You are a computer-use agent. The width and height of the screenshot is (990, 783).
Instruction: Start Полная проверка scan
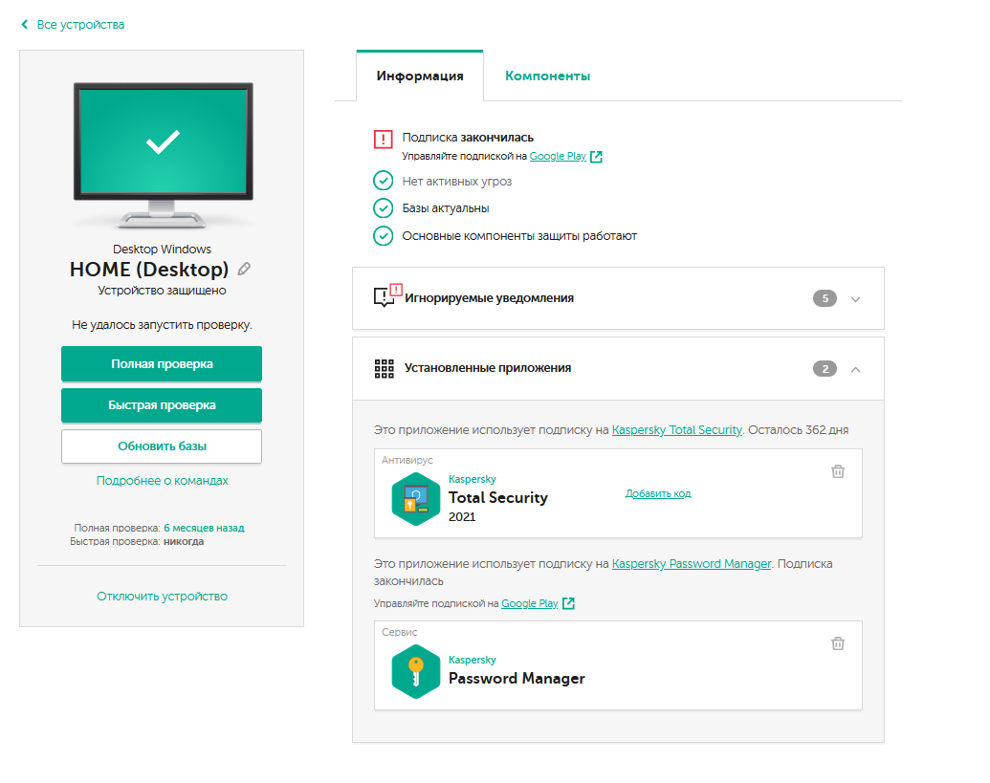pyautogui.click(x=162, y=364)
